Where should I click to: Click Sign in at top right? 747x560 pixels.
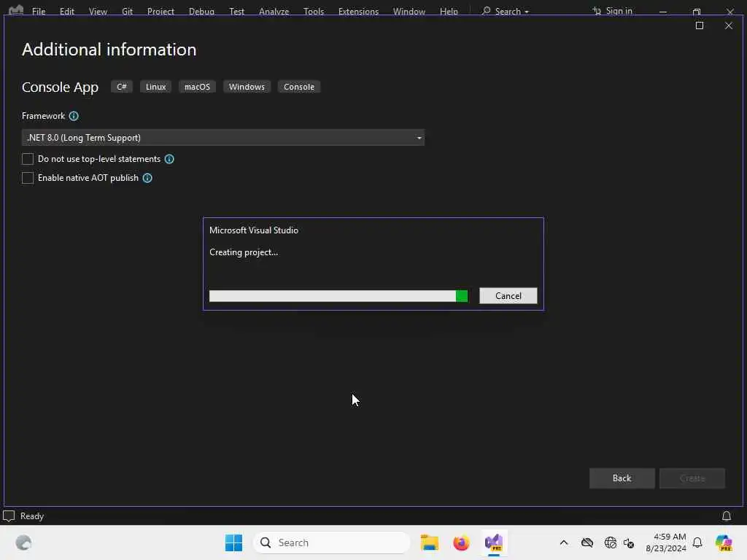(x=612, y=11)
